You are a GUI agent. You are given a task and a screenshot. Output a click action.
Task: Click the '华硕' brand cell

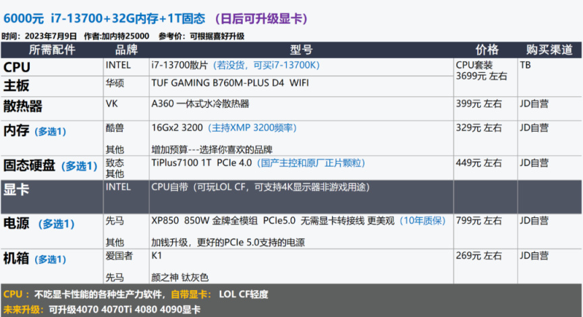tap(115, 83)
